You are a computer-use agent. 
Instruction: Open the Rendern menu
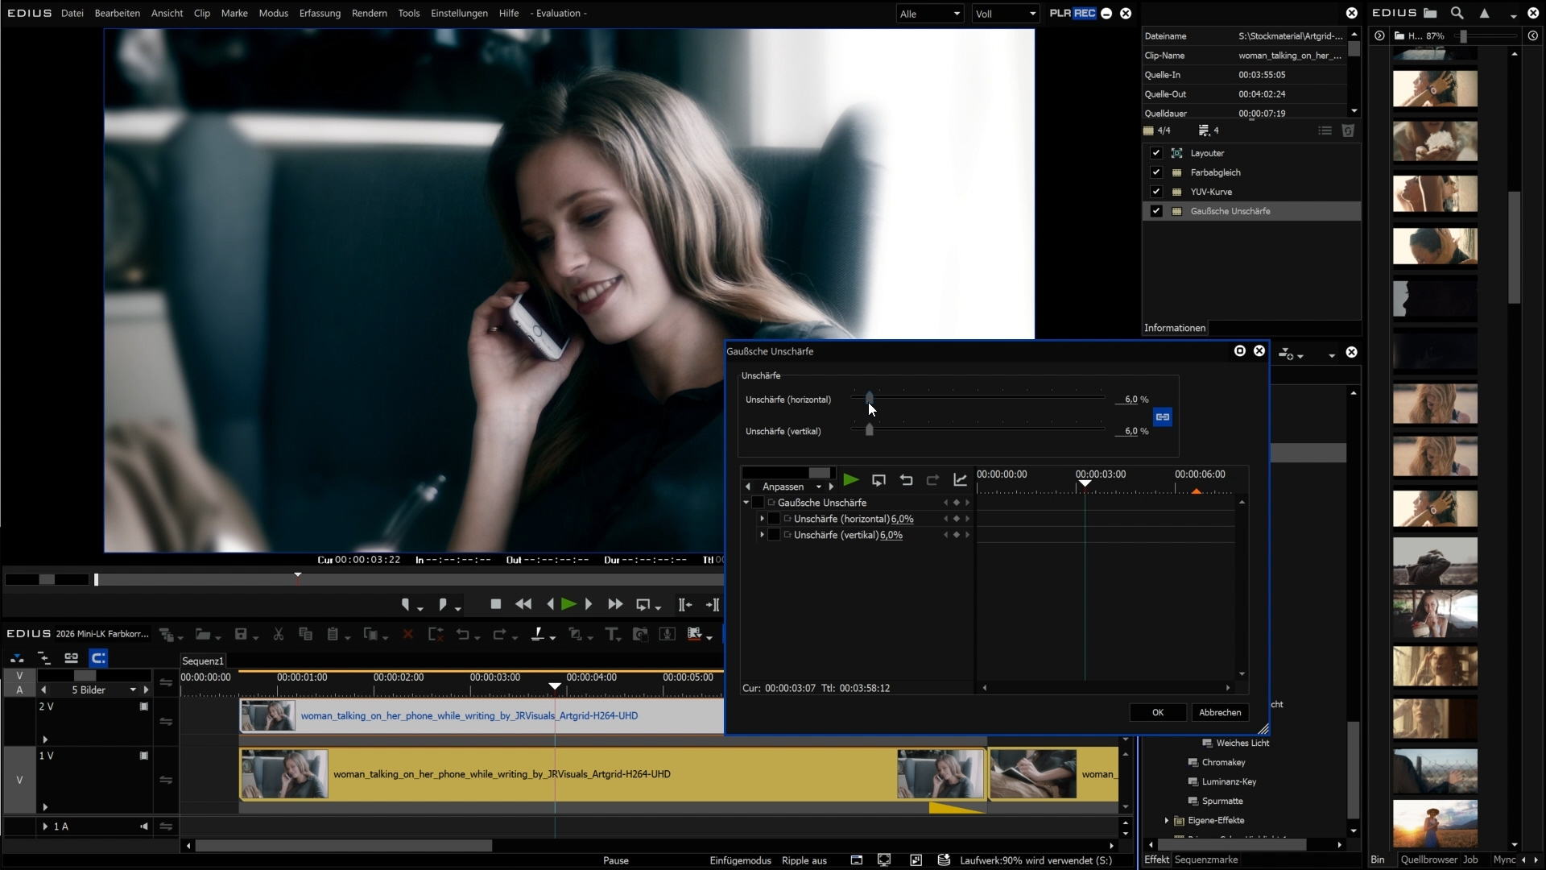pyautogui.click(x=369, y=13)
